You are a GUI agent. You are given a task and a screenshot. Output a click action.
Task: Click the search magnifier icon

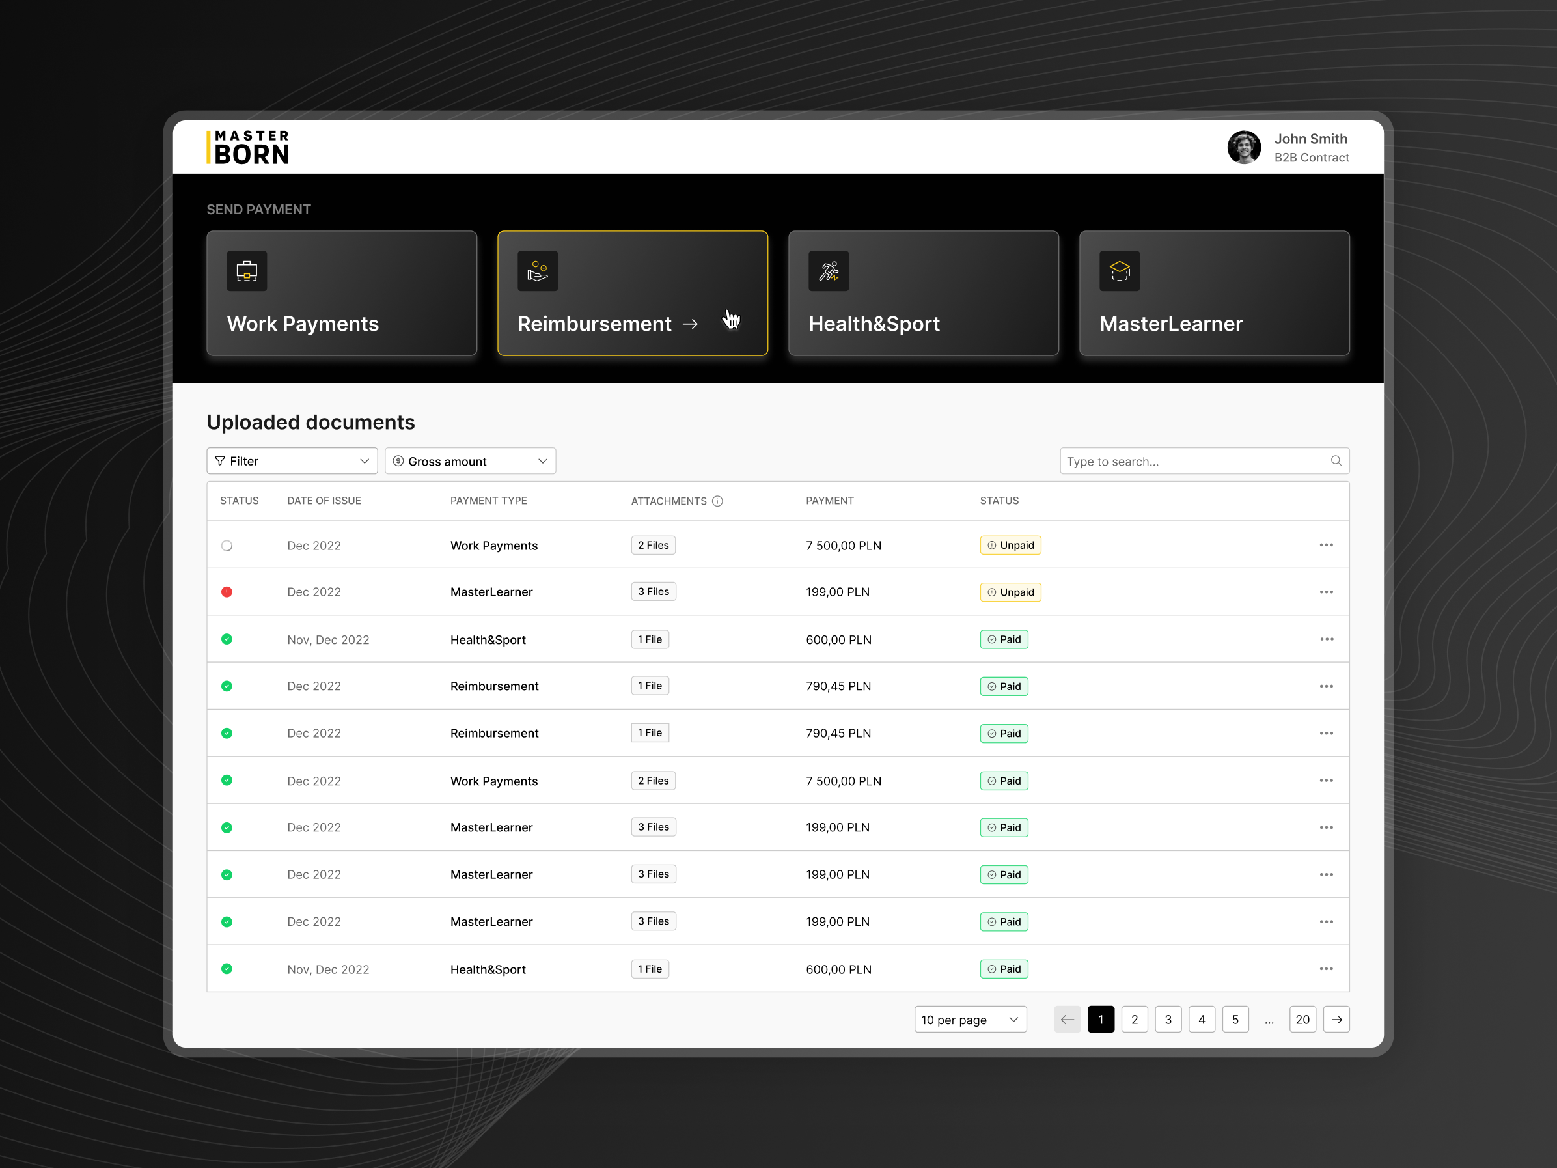coord(1336,460)
